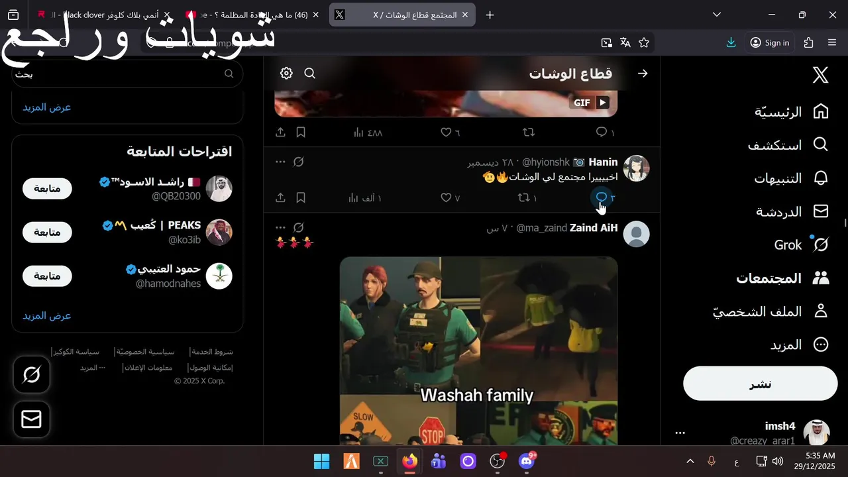View analytics of Hanin's post

(x=364, y=197)
